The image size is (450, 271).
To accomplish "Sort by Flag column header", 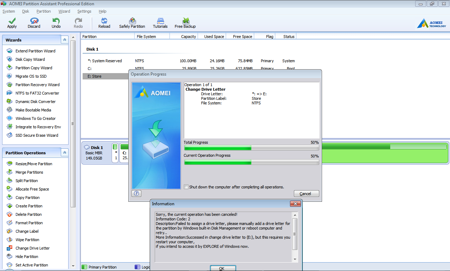I will [x=264, y=36].
